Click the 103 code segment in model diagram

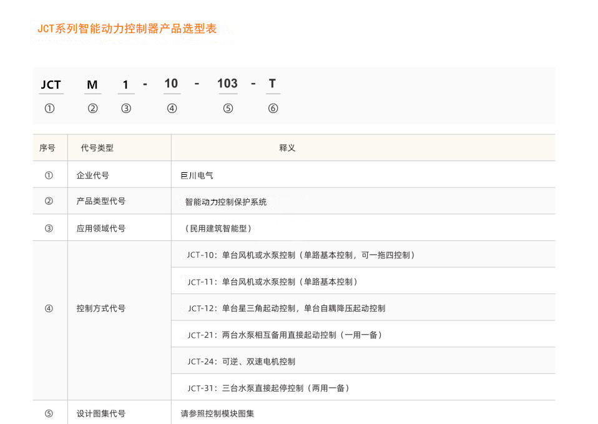tap(227, 84)
